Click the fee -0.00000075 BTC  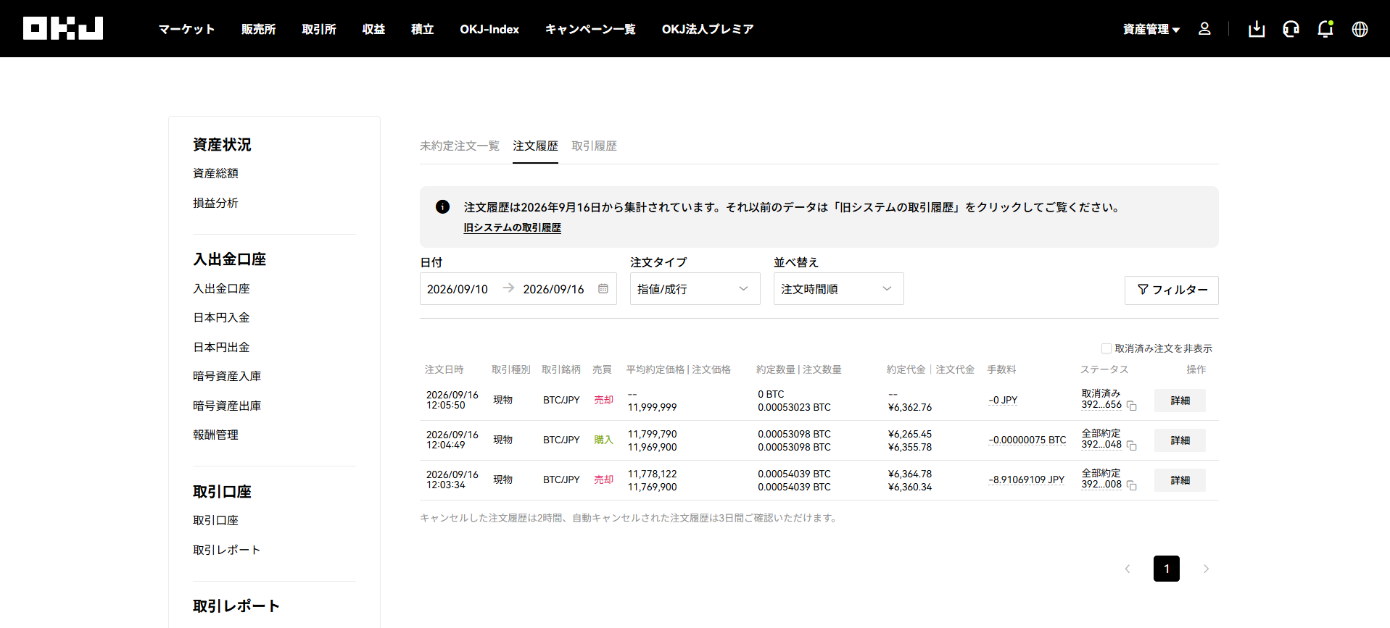tap(1027, 440)
